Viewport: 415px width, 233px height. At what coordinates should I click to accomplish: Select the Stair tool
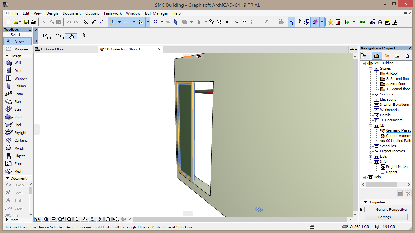click(x=18, y=109)
